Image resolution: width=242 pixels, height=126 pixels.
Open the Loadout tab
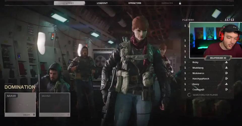[x=102, y=3]
